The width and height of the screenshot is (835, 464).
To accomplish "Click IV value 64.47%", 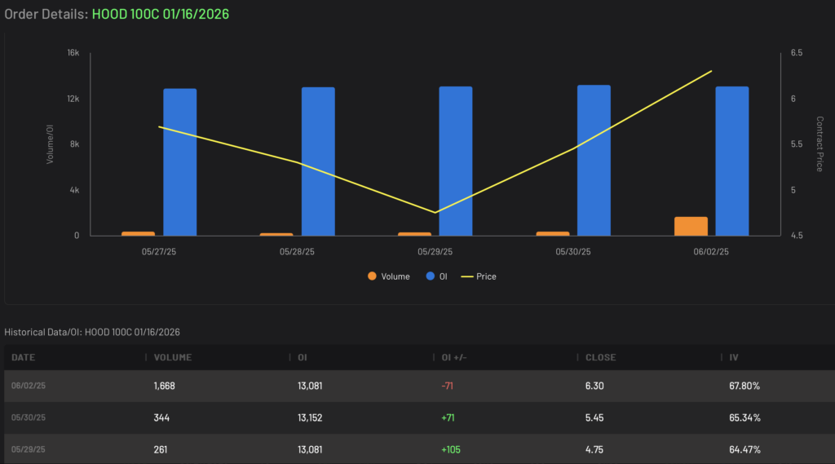I will coord(744,449).
